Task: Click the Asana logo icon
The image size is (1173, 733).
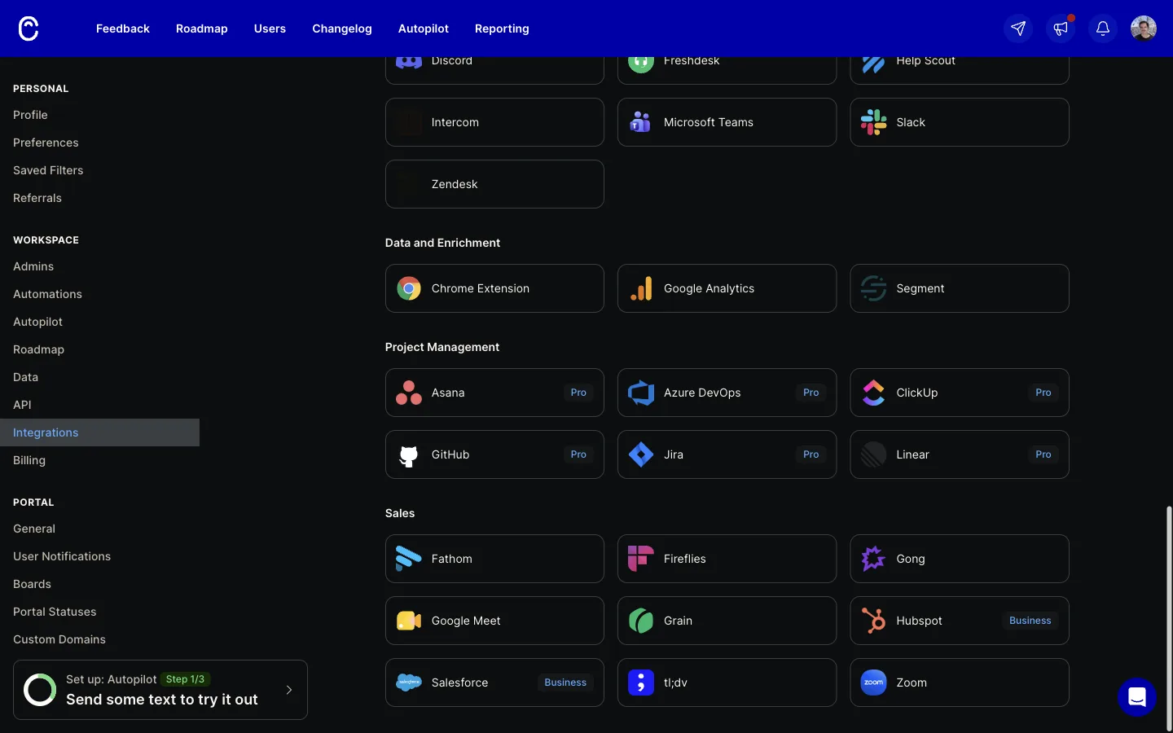Action: (409, 393)
